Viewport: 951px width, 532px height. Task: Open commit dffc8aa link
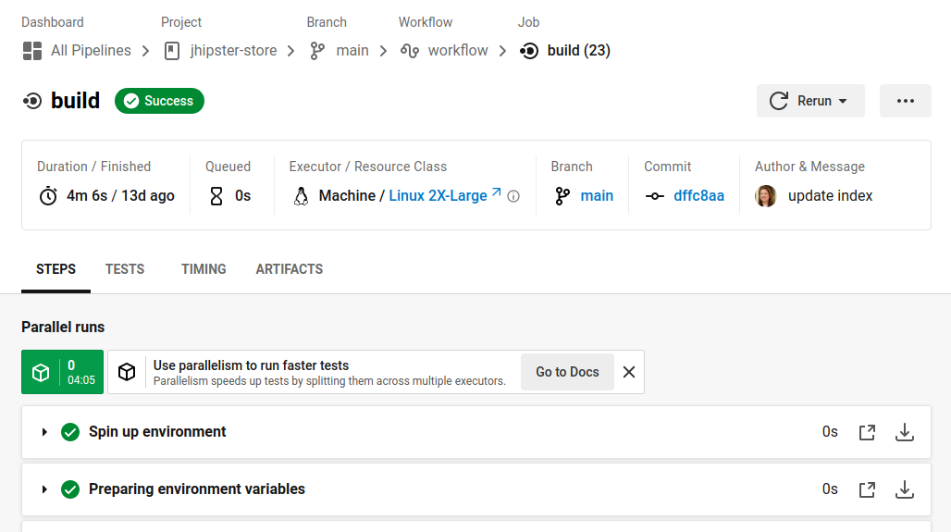(698, 195)
